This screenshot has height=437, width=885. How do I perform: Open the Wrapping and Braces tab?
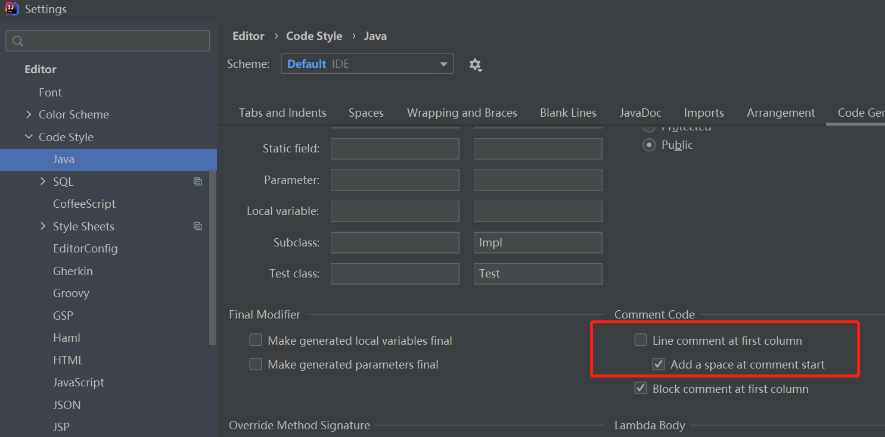(462, 113)
